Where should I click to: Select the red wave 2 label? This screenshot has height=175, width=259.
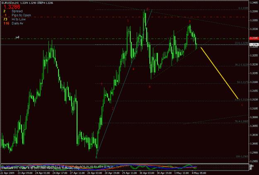pos(113,109)
